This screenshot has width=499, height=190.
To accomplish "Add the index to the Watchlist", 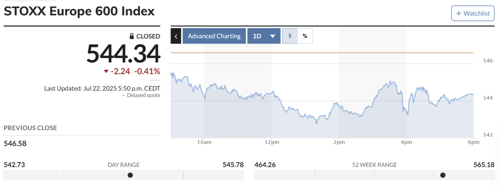I will pos(473,13).
